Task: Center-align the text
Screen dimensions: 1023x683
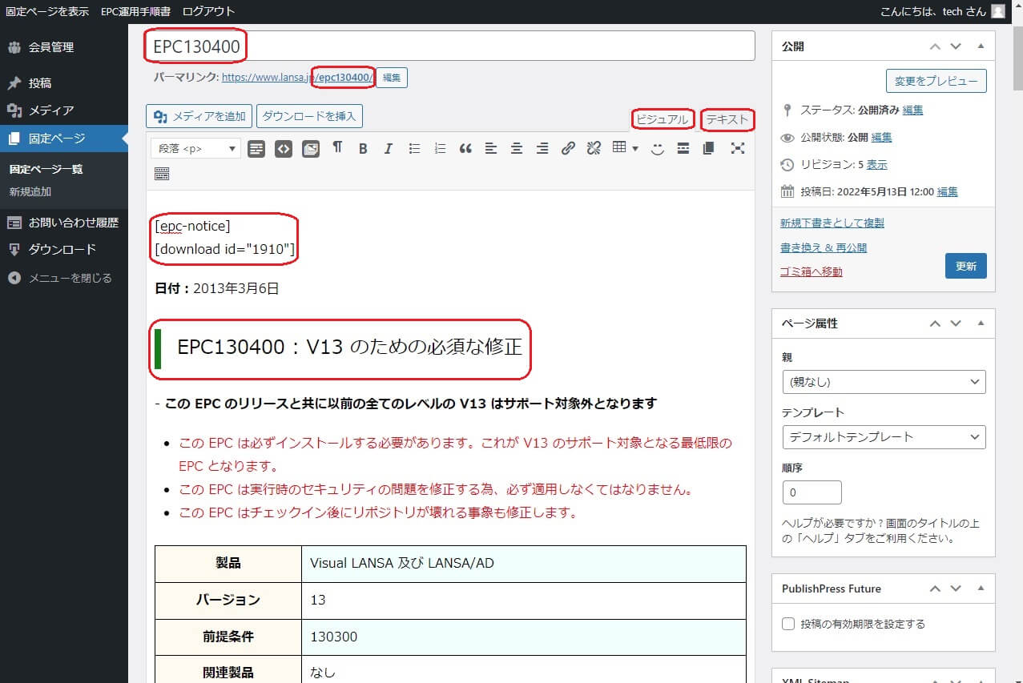Action: (x=517, y=148)
